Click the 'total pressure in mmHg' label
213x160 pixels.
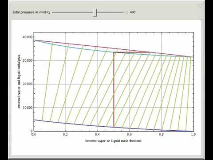click(x=31, y=12)
